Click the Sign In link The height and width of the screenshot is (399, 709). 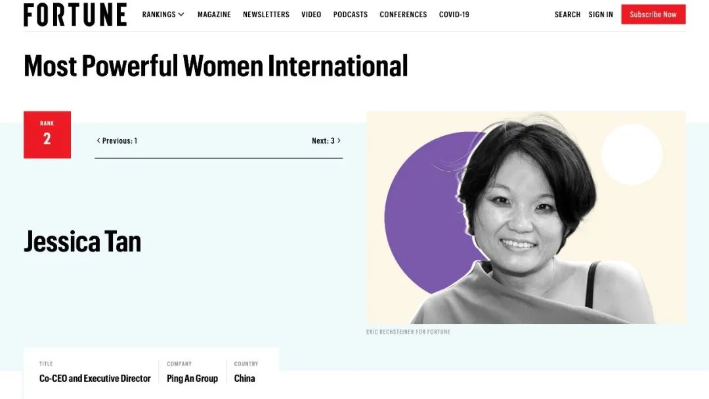click(601, 14)
